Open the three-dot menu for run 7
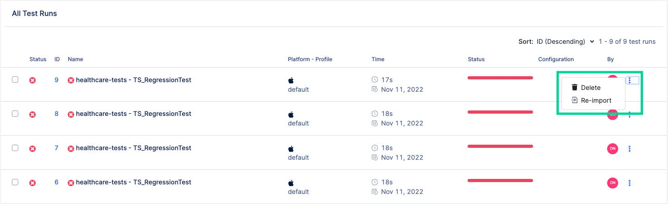 630,148
